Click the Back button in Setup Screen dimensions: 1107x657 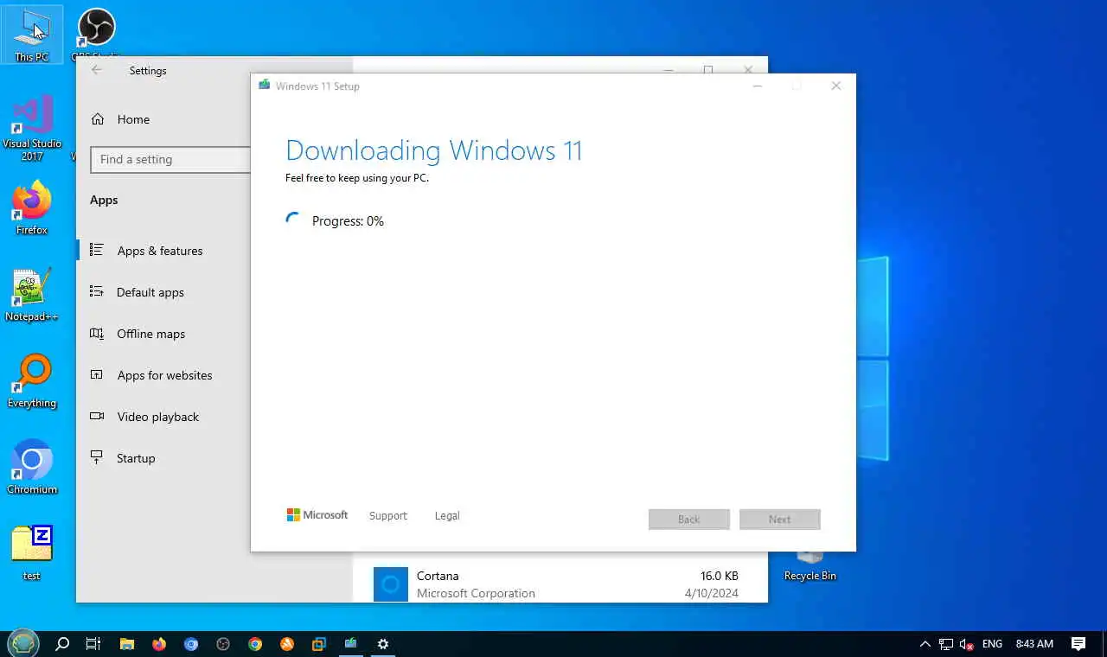coord(689,520)
